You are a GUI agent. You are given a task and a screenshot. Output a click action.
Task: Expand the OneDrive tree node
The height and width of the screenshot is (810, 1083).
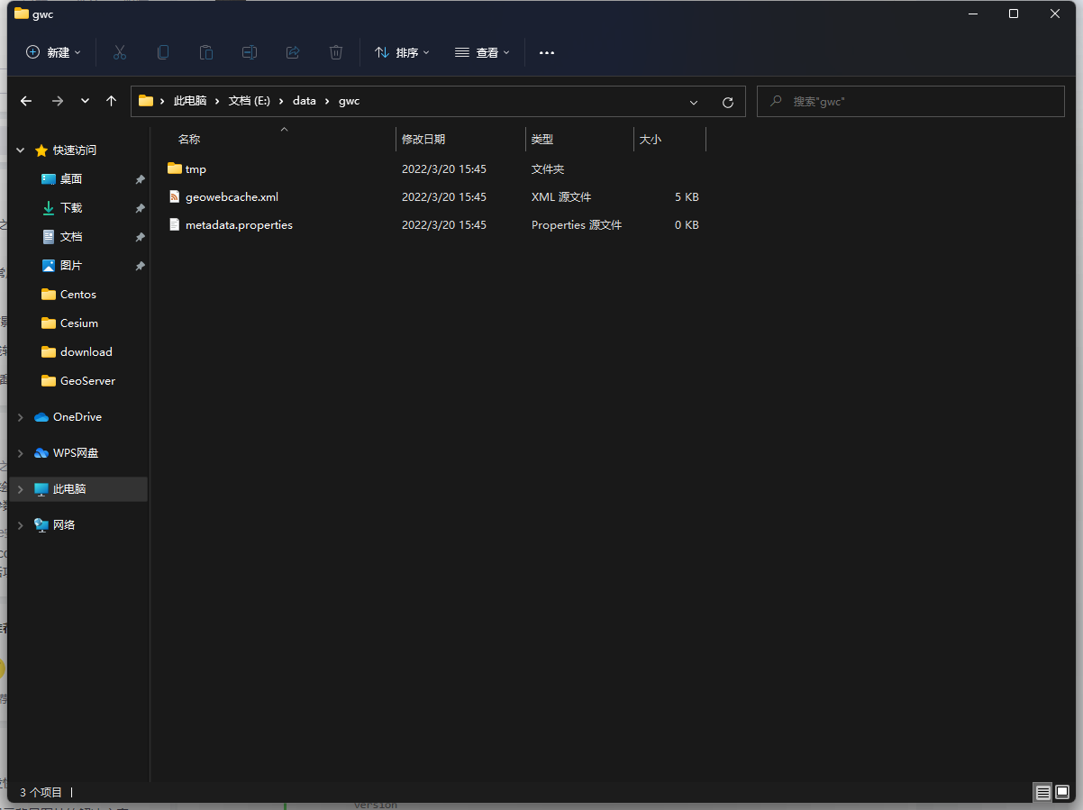click(21, 417)
